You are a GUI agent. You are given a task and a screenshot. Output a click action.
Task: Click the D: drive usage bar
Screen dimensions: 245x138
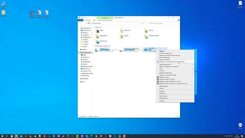(133, 50)
